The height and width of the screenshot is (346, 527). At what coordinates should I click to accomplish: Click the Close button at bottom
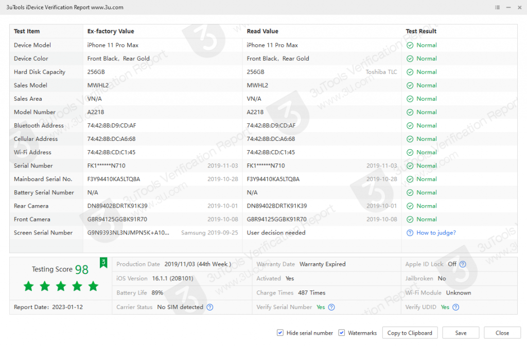502,333
